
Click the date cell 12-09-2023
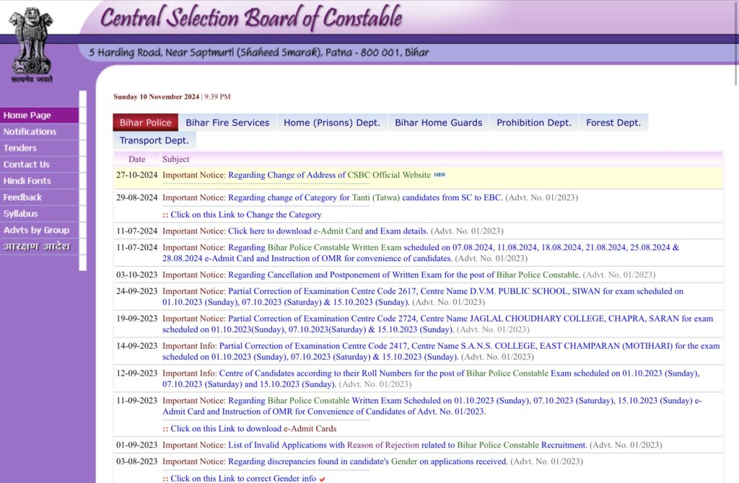(136, 373)
